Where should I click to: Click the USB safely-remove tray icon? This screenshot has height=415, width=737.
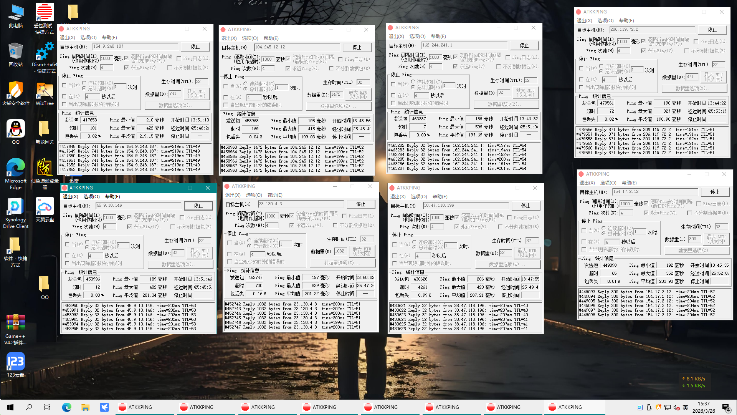649,407
